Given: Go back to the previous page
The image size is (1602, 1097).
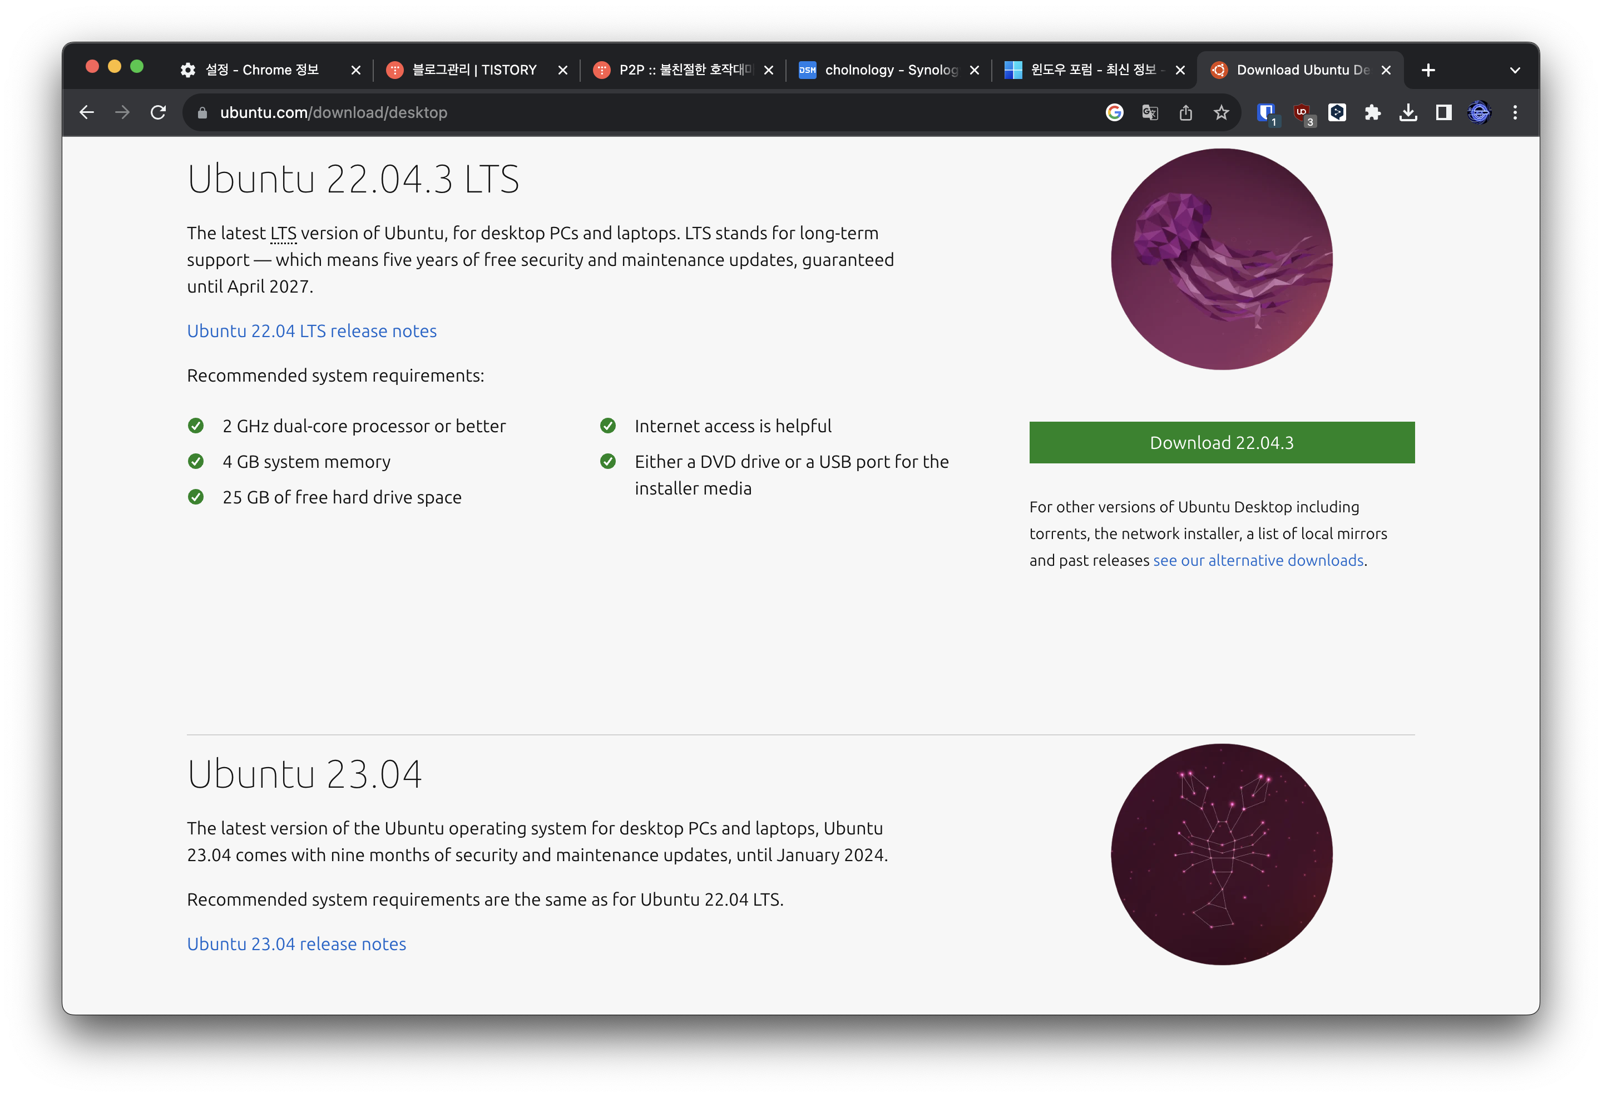Looking at the screenshot, I should (x=87, y=112).
